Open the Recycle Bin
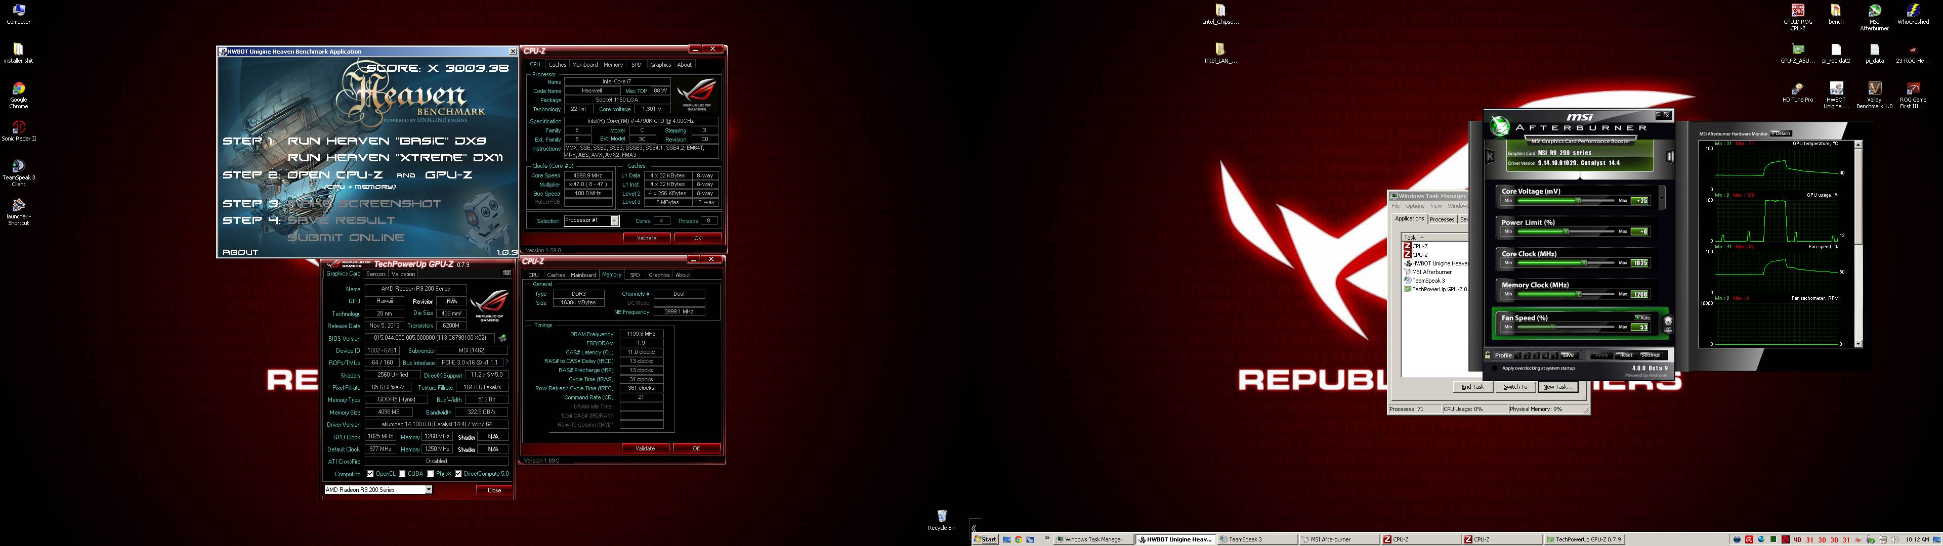This screenshot has height=546, width=1943. coord(941,520)
